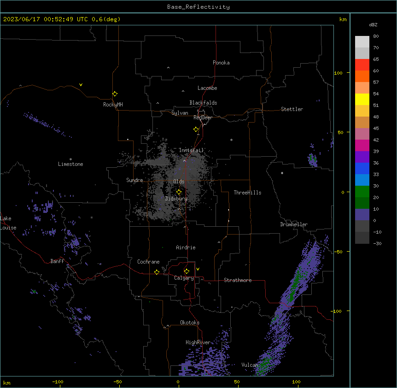The width and height of the screenshot is (397, 388).
Task: Click the Base_Reflectivity title
Action: (x=198, y=7)
